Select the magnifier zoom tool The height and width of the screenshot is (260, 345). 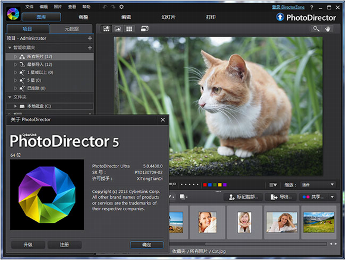tap(316, 28)
